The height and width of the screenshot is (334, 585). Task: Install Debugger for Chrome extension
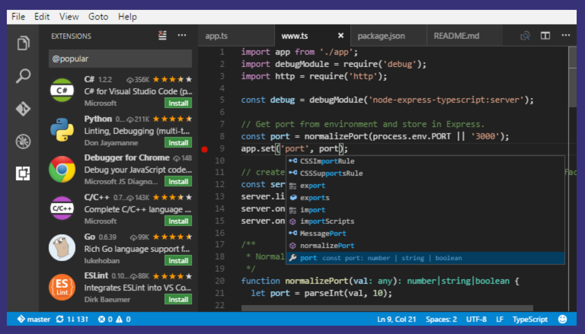click(178, 182)
